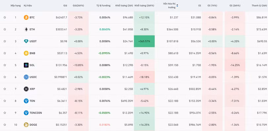Image resolution: width=268 pixels, height=131 pixels.
Task: Open the ETH symbol link
Action: (x=32, y=29)
